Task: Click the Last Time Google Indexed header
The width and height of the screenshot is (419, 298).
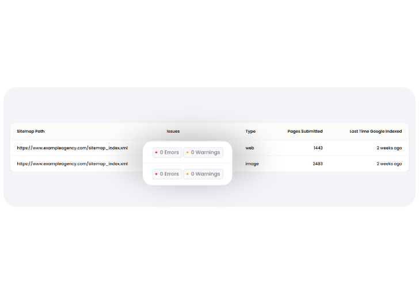Action: point(375,131)
